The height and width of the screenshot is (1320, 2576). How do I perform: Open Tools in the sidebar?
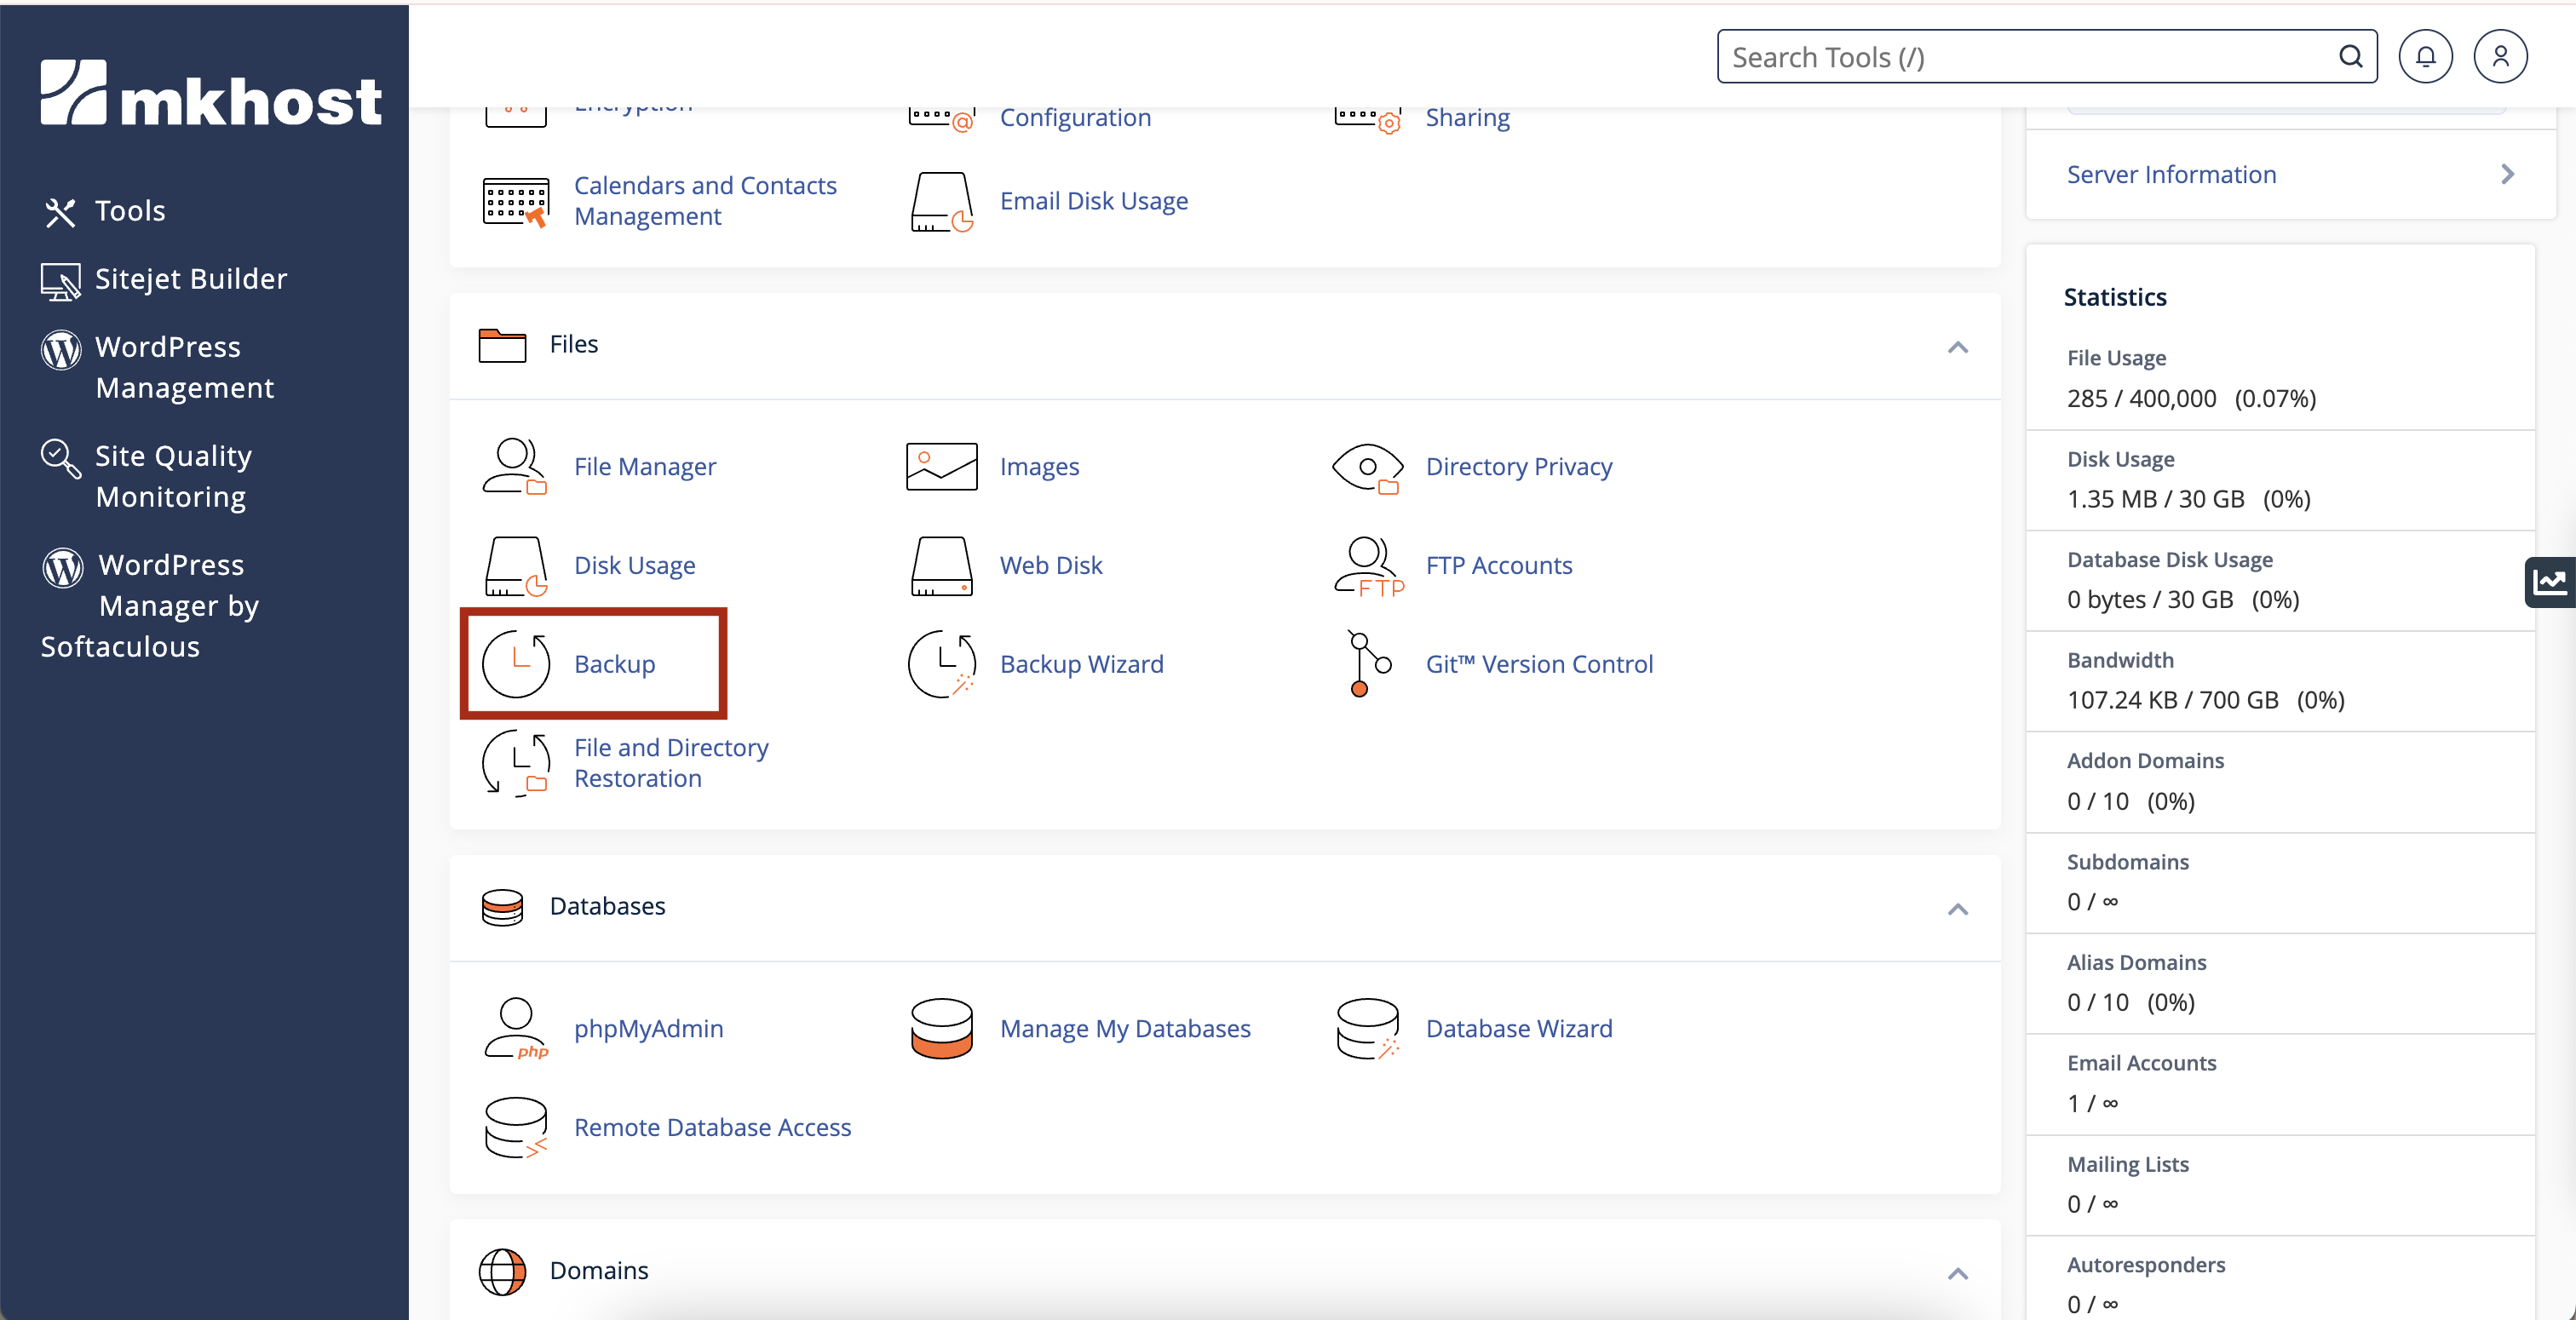130,211
